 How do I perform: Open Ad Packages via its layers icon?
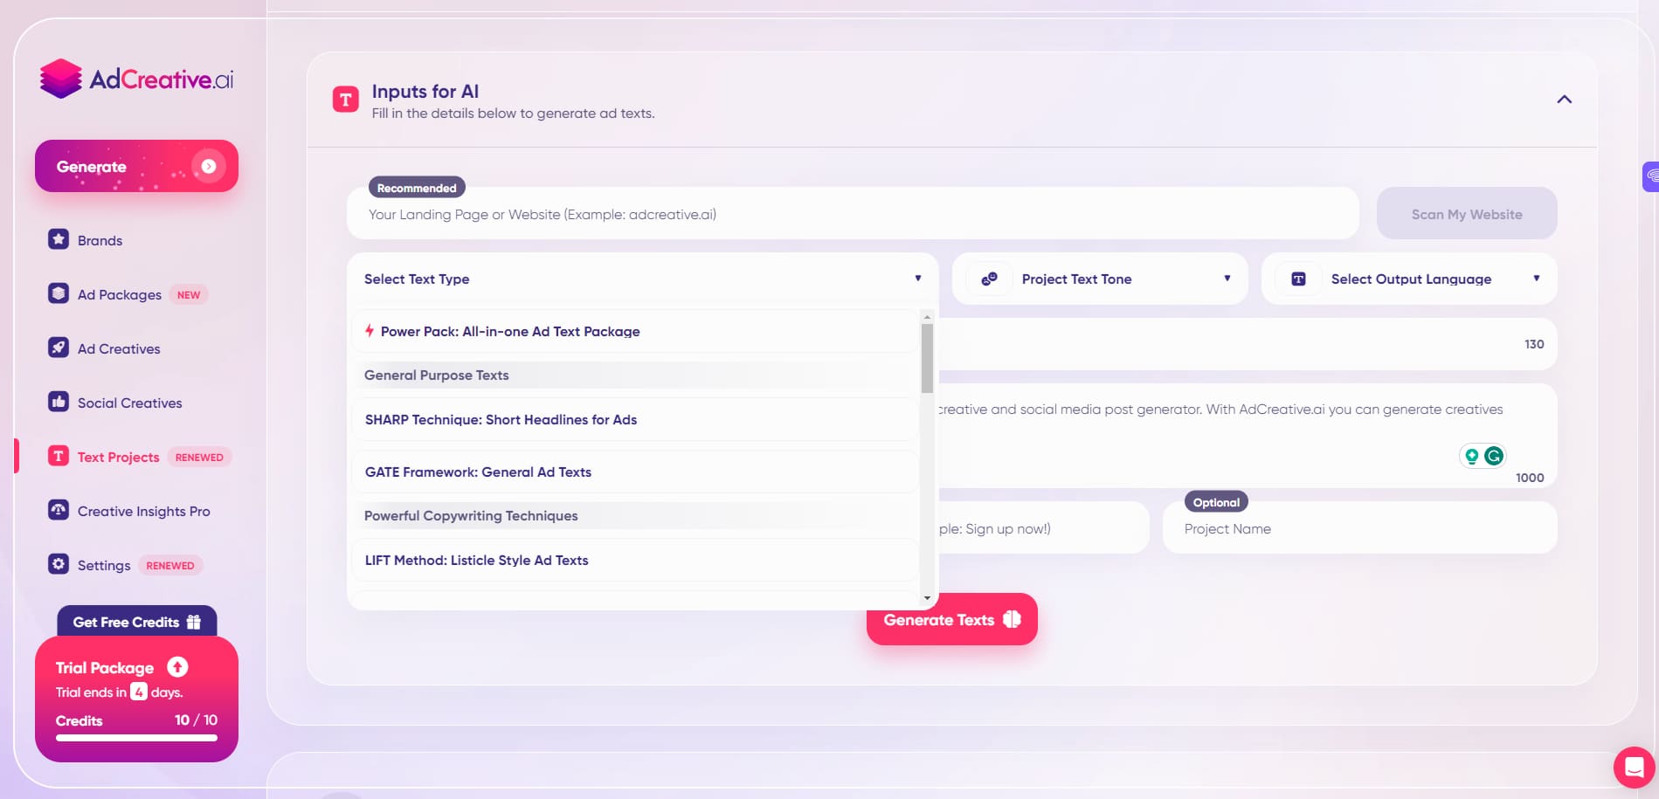click(58, 294)
